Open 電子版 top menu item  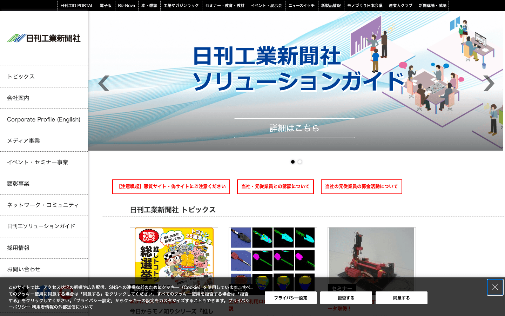[x=106, y=6]
